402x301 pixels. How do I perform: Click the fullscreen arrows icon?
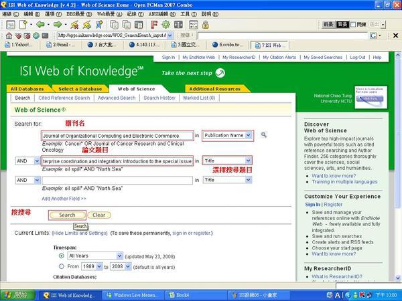tap(178, 25)
